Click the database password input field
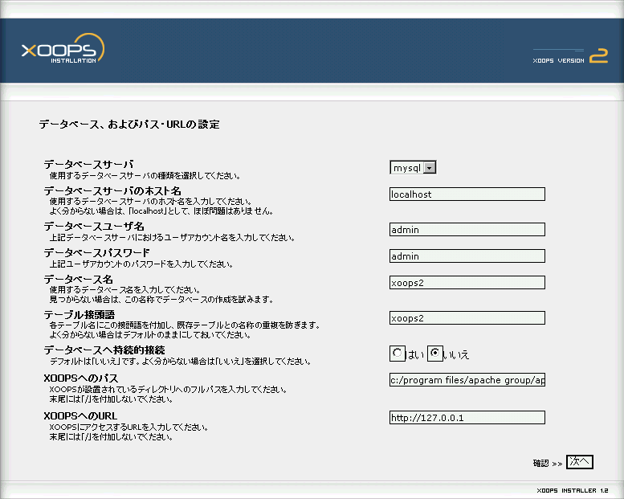The height and width of the screenshot is (499, 624). 467,256
